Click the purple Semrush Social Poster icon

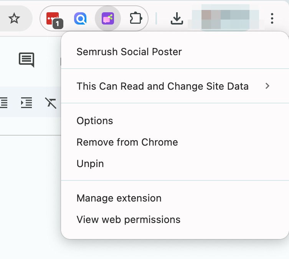pos(108,18)
